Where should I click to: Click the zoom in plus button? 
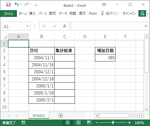click(129, 123)
